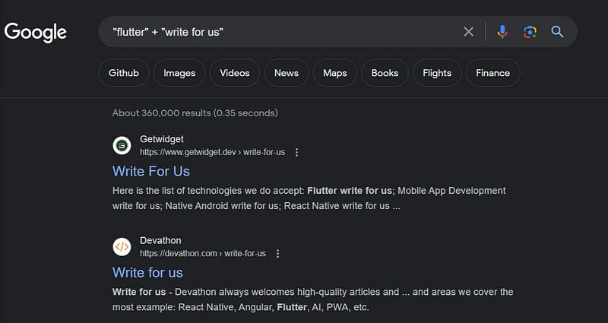Open the three-dot menu for the Getwidget result
608x323 pixels.
pos(296,153)
